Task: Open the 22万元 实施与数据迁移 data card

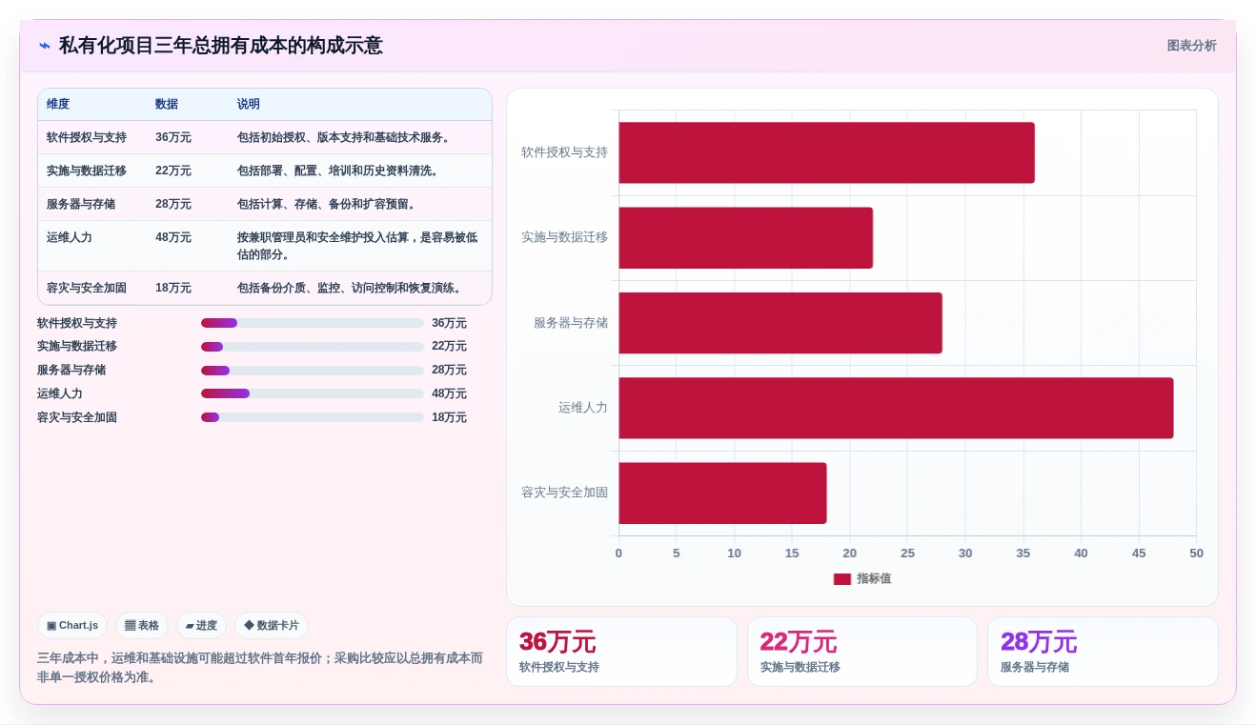Action: click(x=862, y=652)
